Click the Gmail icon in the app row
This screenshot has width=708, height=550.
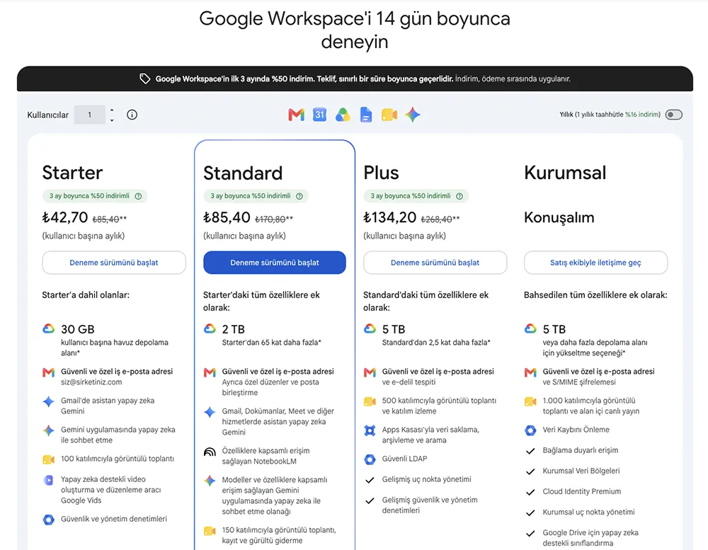tap(296, 115)
